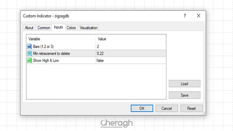
Task: Click the boolean icon beside Show High & Low
Action: (x=29, y=61)
